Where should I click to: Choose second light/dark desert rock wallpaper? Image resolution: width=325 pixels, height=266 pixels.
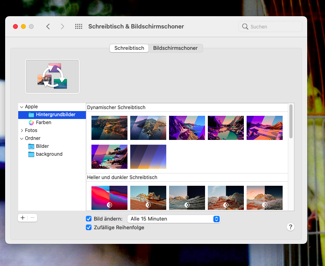tap(148, 198)
